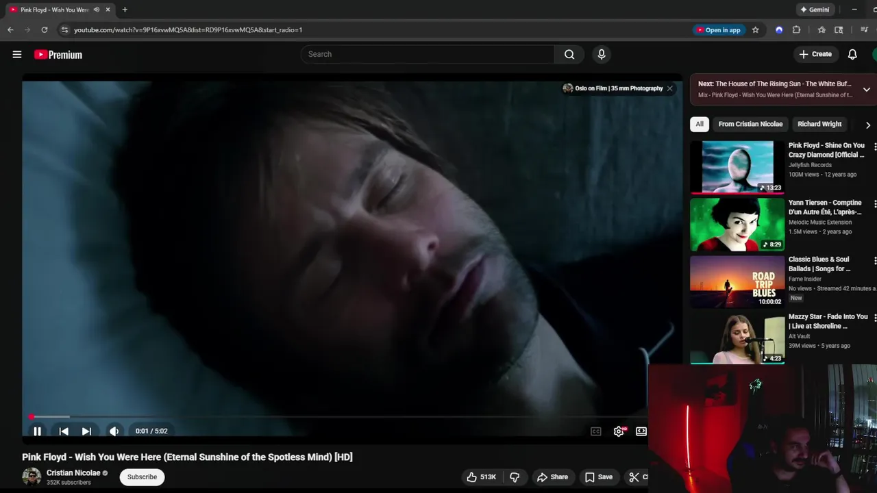
Task: Open the Jellyfish Records channel text
Action: click(x=810, y=165)
